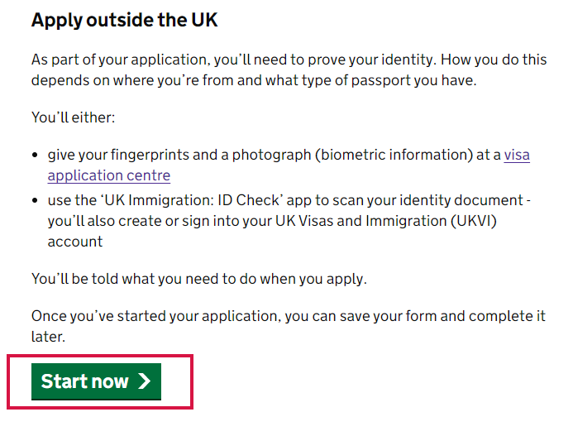Click the white chevron arrow in Start now

144,381
